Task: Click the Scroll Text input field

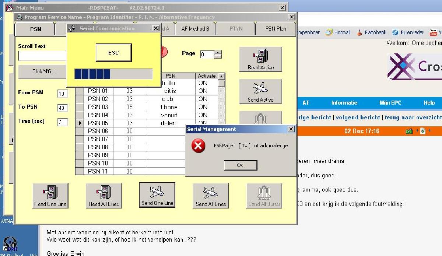Action: (x=42, y=56)
